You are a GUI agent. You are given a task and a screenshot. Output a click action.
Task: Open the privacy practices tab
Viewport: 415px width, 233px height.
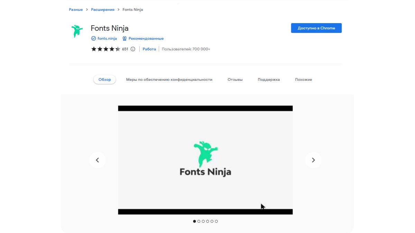[x=169, y=79]
